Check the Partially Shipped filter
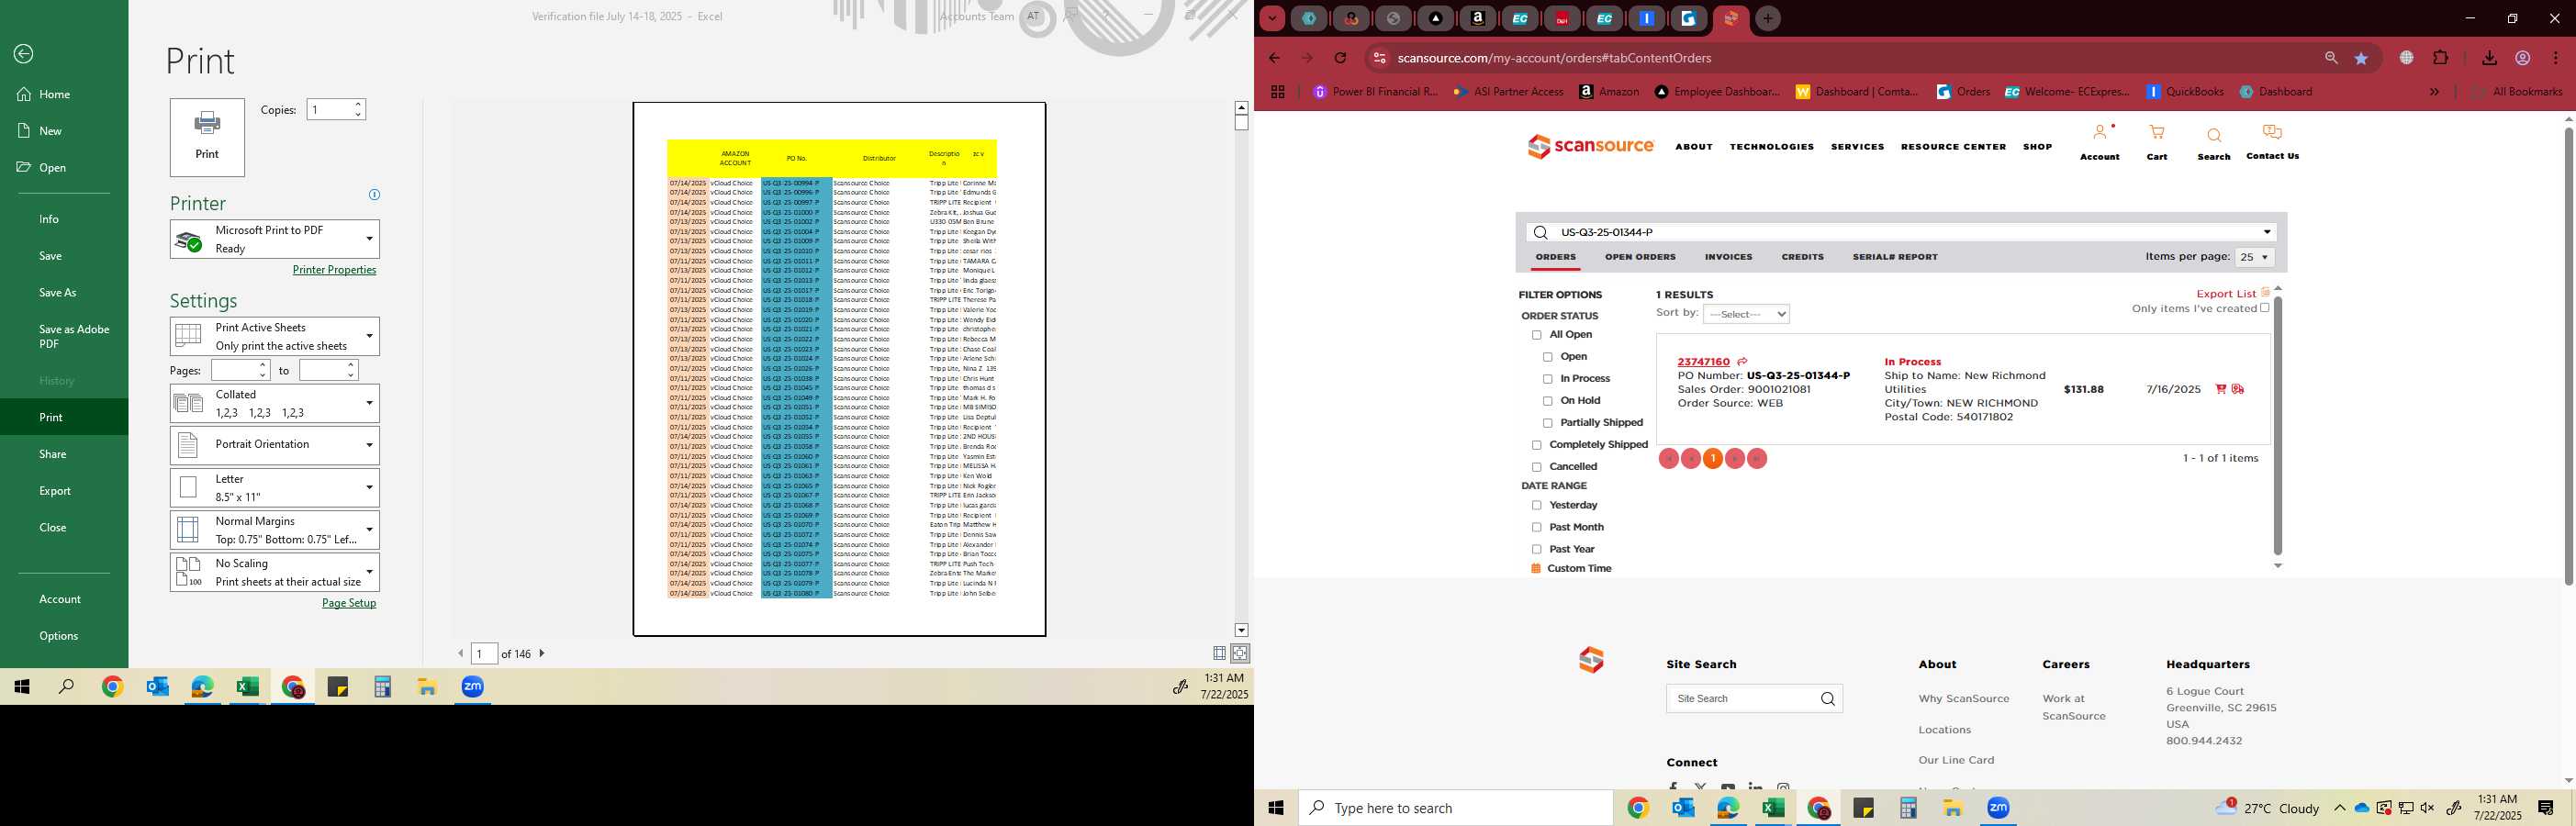 [x=1548, y=423]
